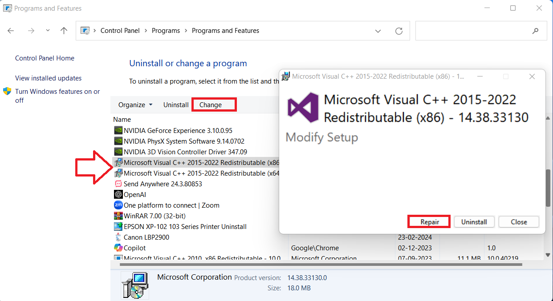This screenshot has width=553, height=301.
Task: Maximize the Programs and Features window
Action: [513, 8]
